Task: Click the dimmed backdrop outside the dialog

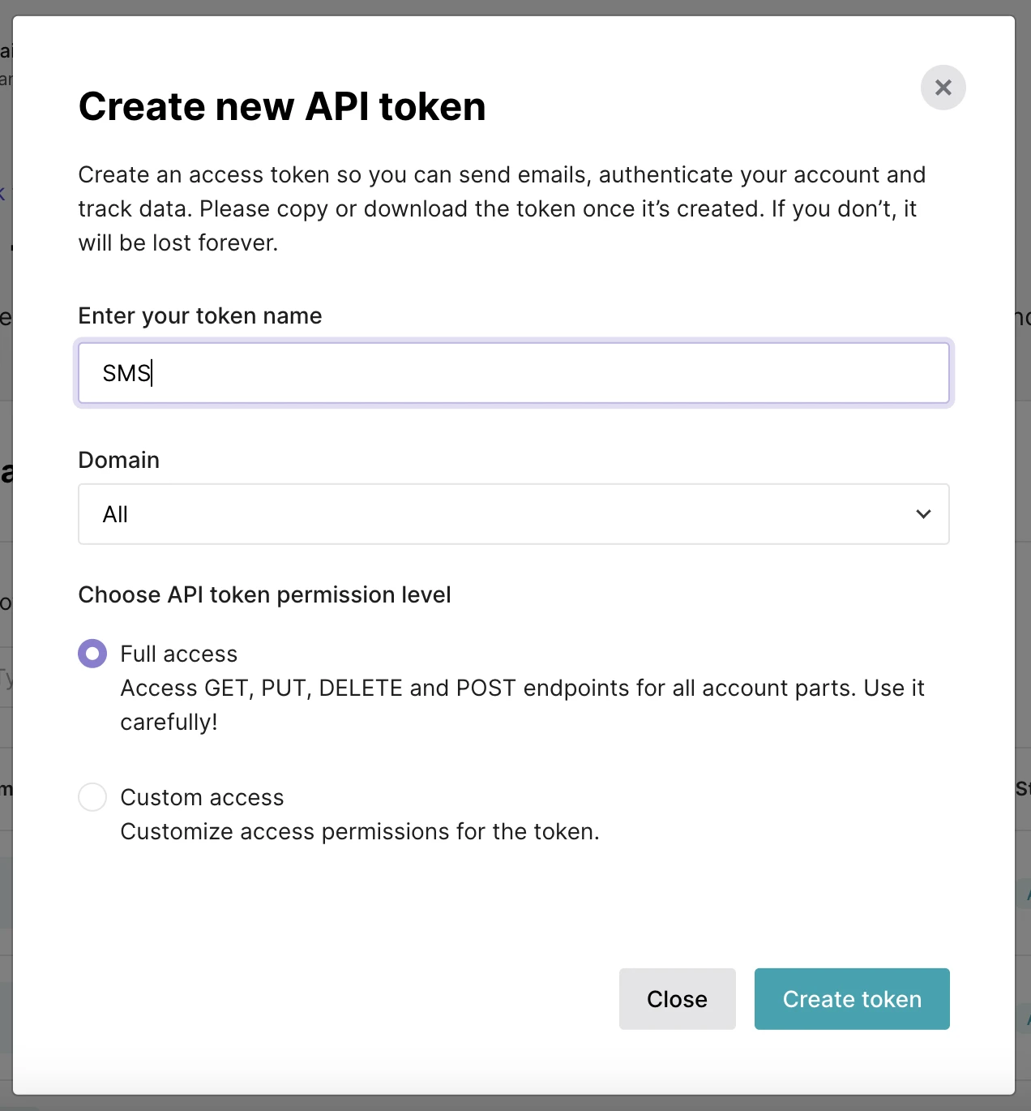Action: click(1023, 568)
